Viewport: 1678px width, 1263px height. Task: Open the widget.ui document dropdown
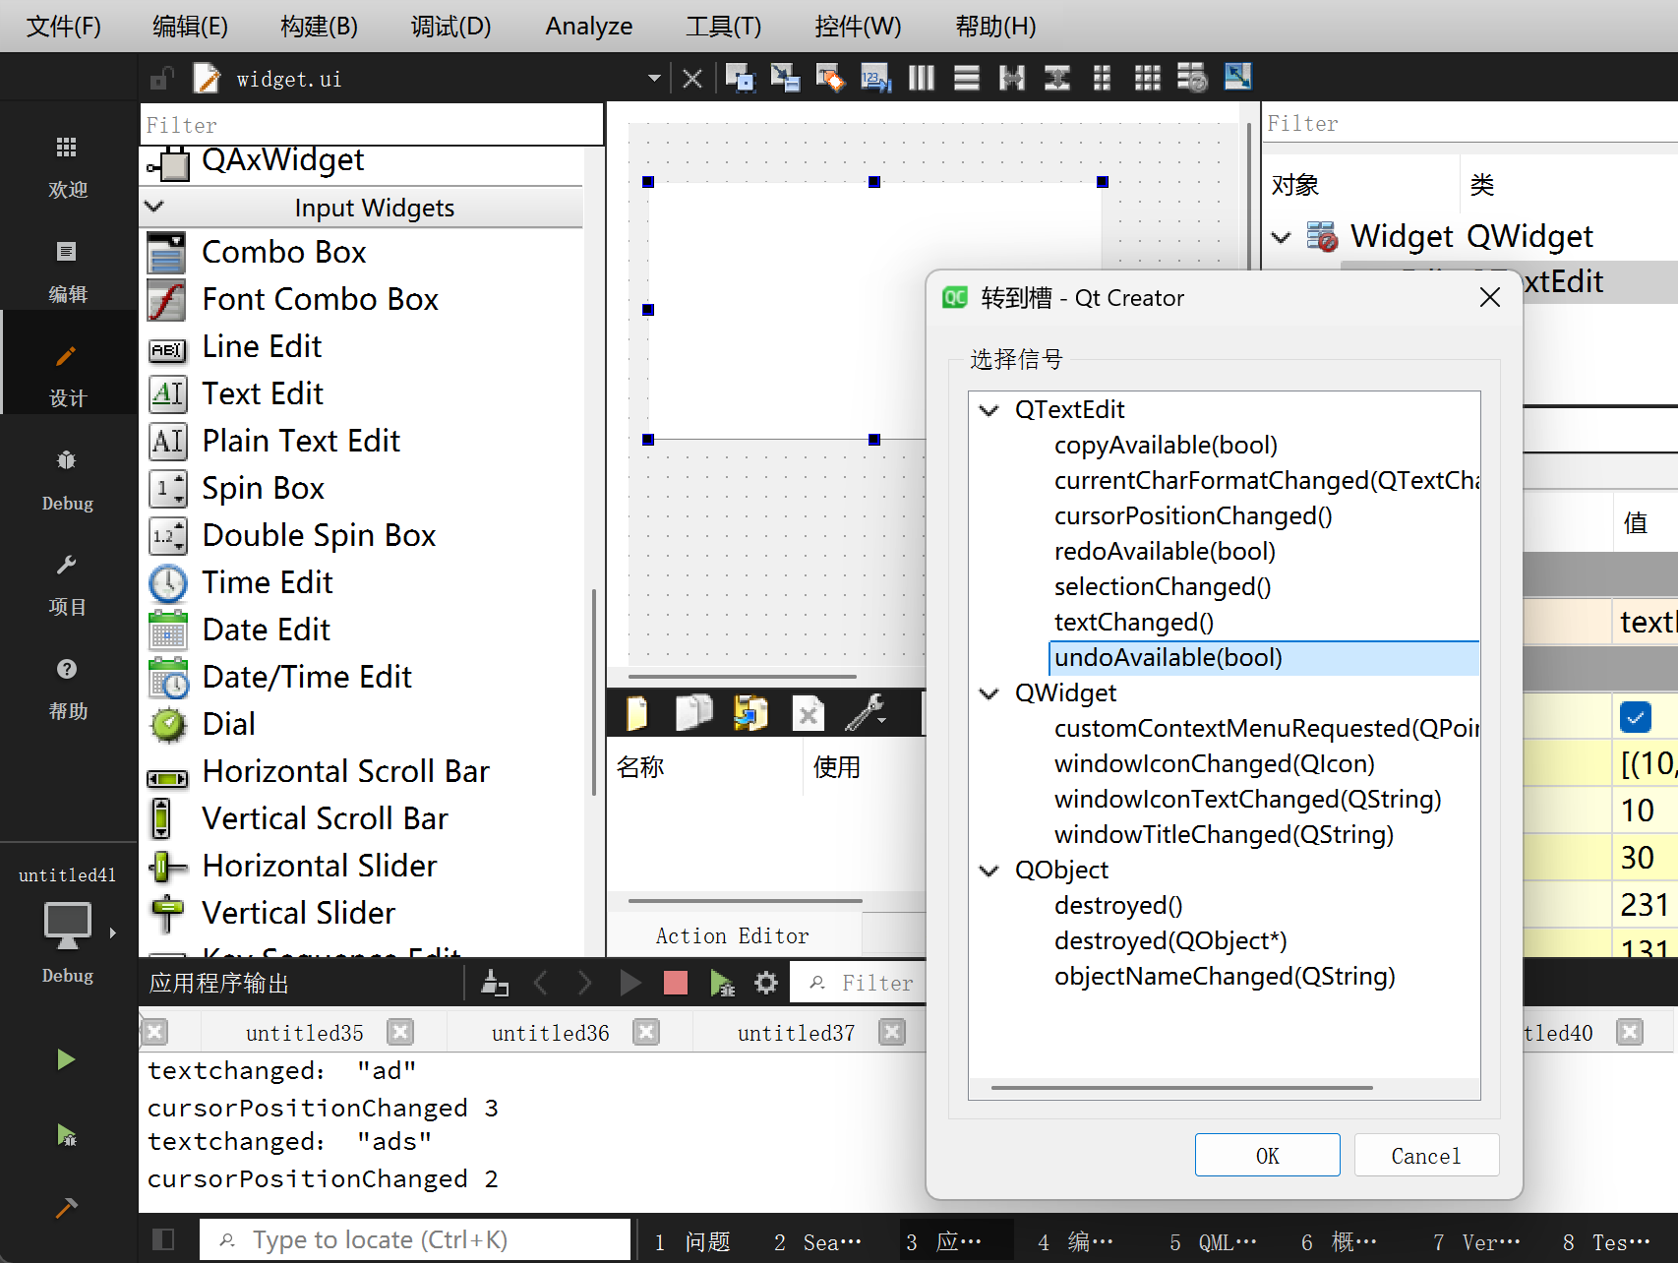654,78
